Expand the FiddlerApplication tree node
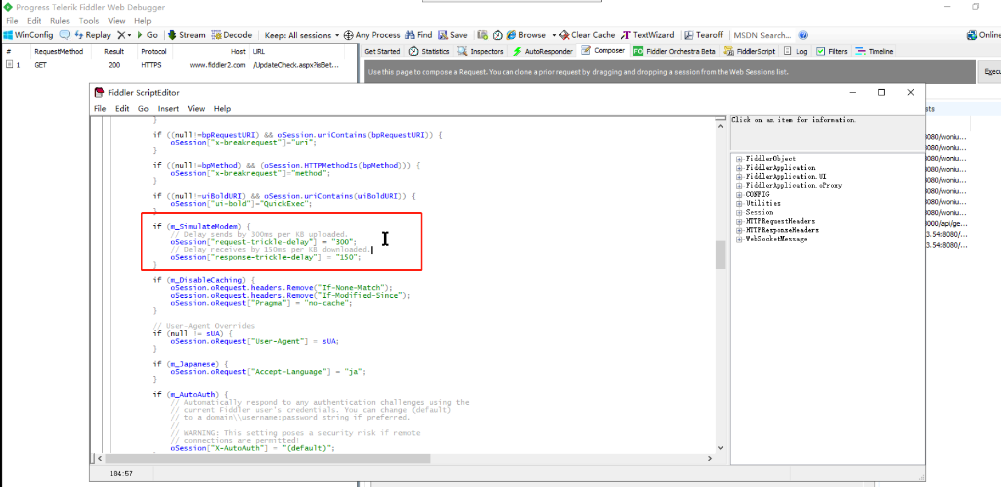Screen dimensions: 1001x487 click(739, 168)
